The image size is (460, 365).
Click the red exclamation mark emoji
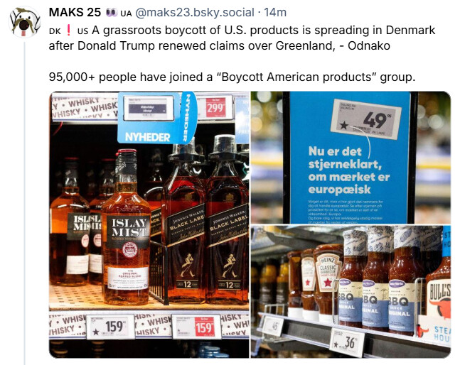click(x=68, y=30)
